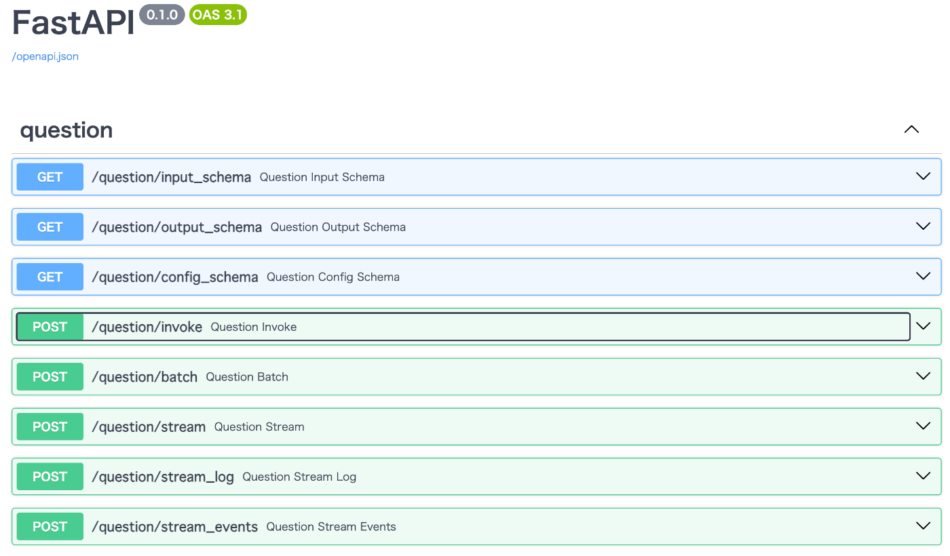This screenshot has width=950, height=556.
Task: Click the 'Question Stream' description
Action: coord(259,426)
